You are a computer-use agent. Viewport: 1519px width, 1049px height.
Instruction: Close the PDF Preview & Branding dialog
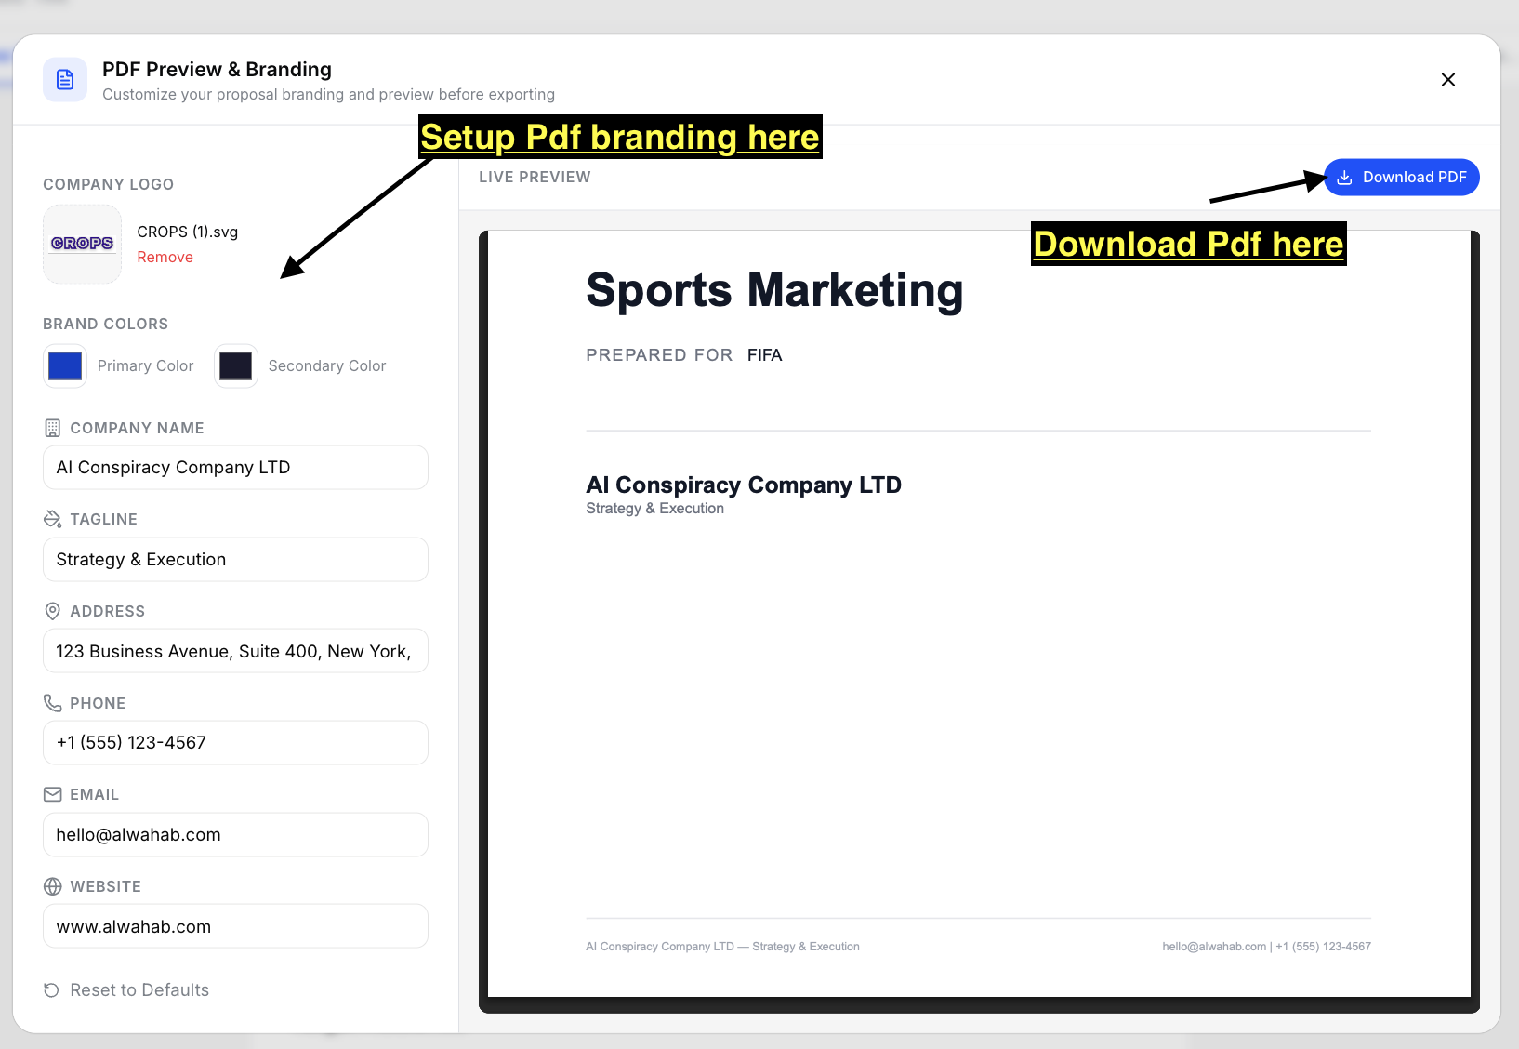point(1447,80)
